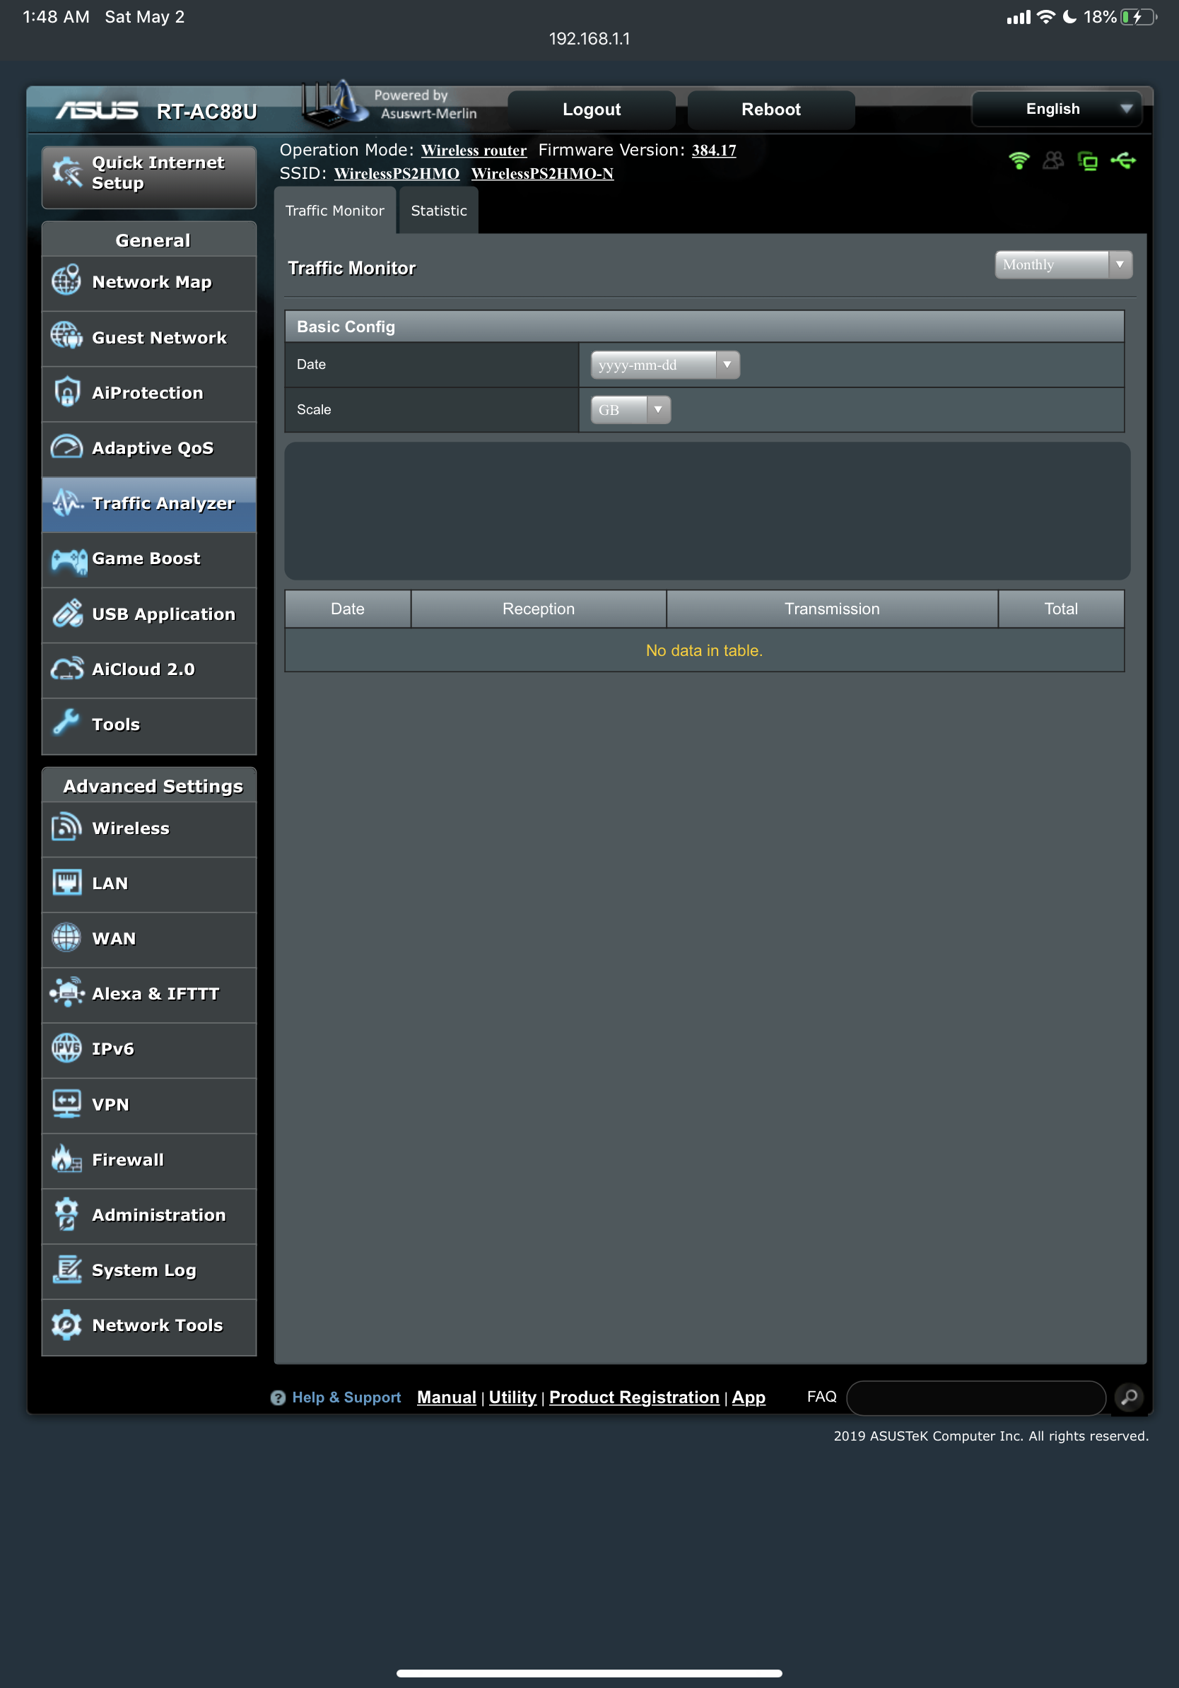The image size is (1179, 1688).
Task: Open the yyyy-mm-dd date dropdown
Action: pos(664,365)
